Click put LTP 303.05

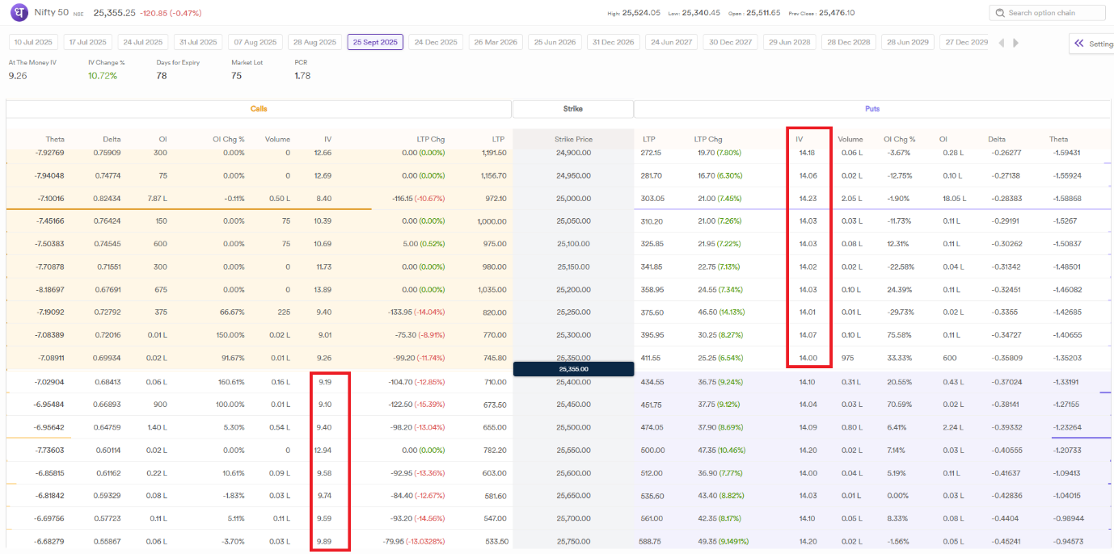(x=653, y=198)
